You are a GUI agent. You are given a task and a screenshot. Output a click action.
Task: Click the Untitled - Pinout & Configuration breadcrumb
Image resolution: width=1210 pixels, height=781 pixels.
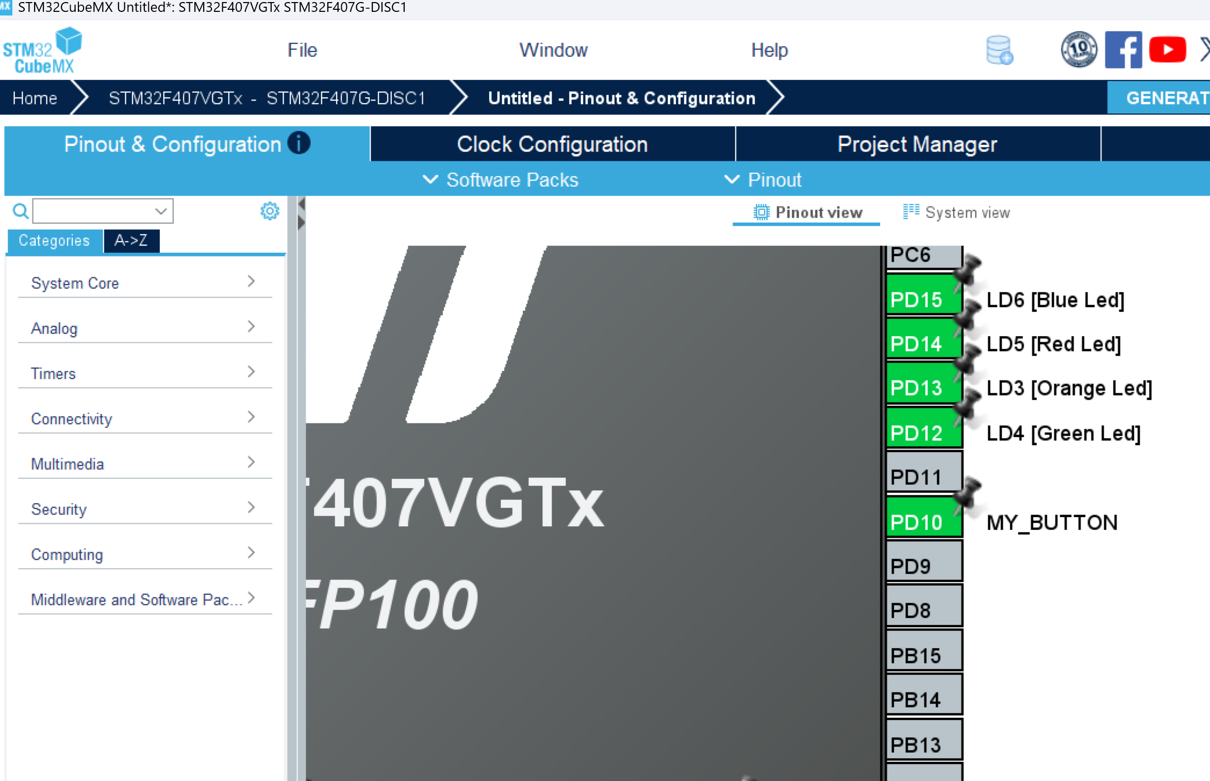pos(622,98)
